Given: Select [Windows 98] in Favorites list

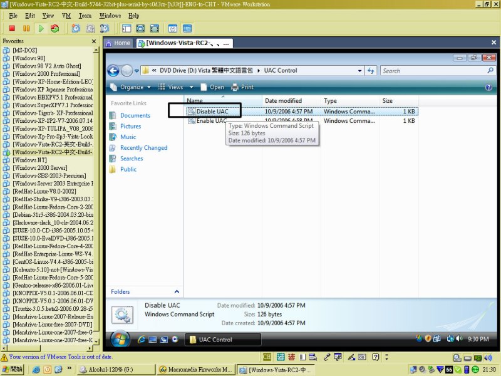Looking at the screenshot, I should coord(29,58).
